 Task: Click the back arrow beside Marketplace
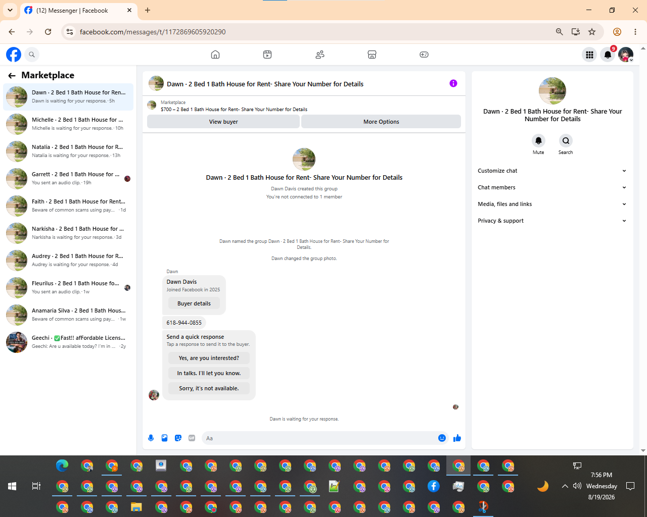coord(12,76)
